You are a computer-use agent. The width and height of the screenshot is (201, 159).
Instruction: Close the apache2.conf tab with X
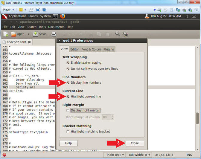pos(29,42)
